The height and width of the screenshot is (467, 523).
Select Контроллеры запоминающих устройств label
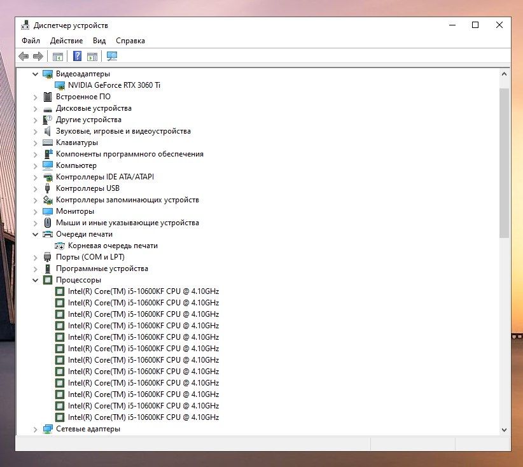[x=127, y=200]
